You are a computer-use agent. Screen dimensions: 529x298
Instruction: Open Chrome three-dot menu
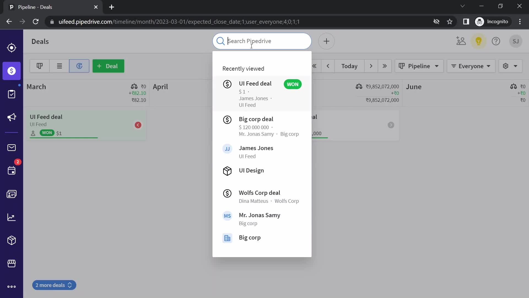point(520,22)
